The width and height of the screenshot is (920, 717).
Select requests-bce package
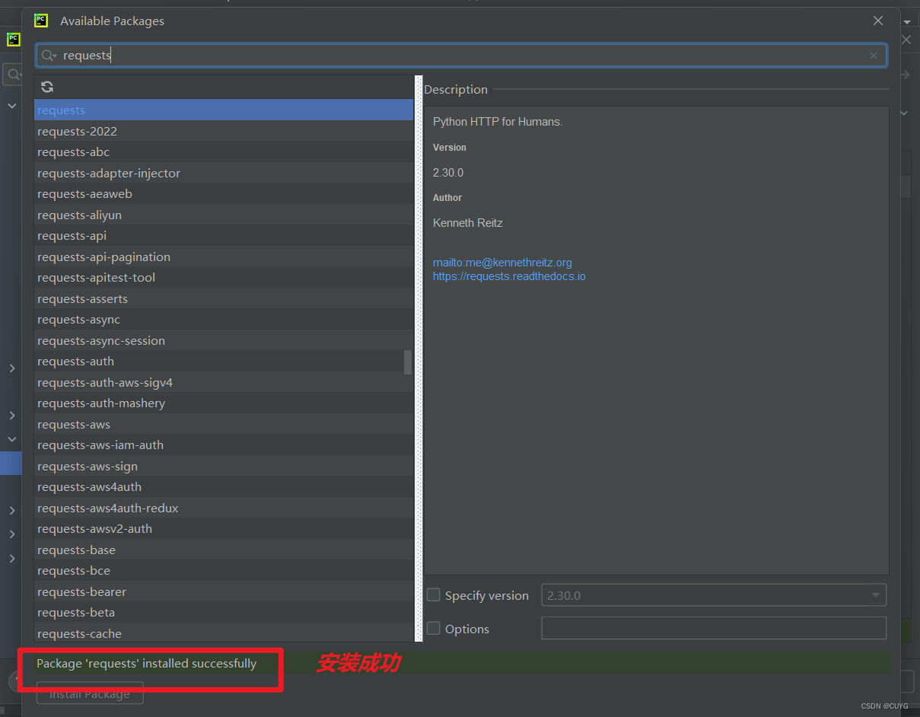coord(224,571)
